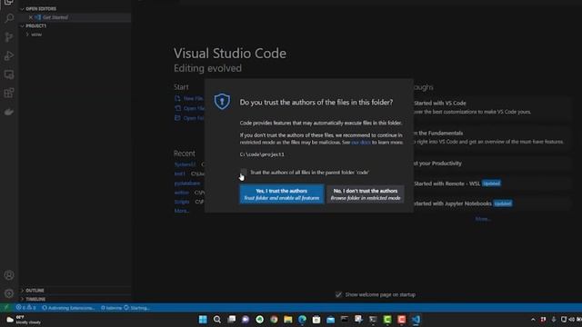Switch to Visual Studio Code taskbar icon
582x327 pixels.
(x=416, y=319)
